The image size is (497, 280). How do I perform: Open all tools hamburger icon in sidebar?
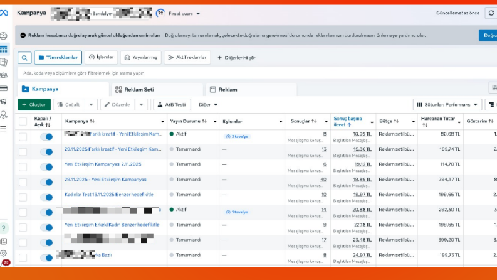tap(3, 129)
